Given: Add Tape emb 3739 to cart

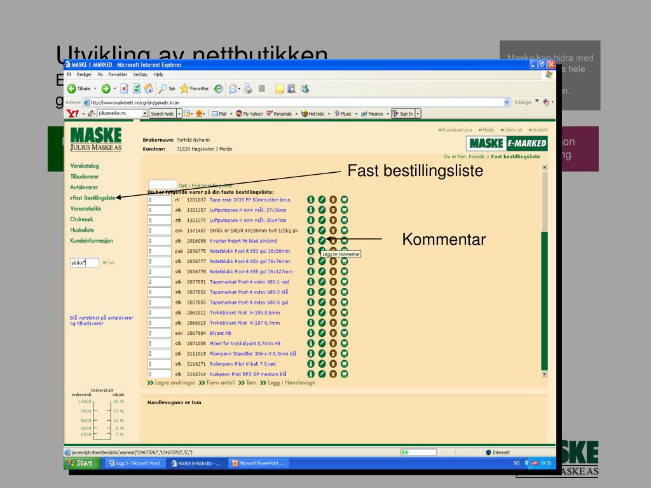Looking at the screenshot, I should click(344, 200).
